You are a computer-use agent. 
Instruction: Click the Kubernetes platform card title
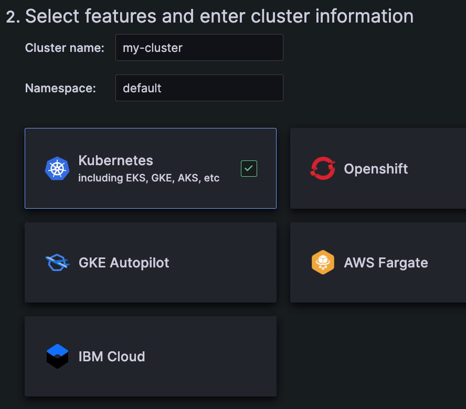tap(115, 160)
